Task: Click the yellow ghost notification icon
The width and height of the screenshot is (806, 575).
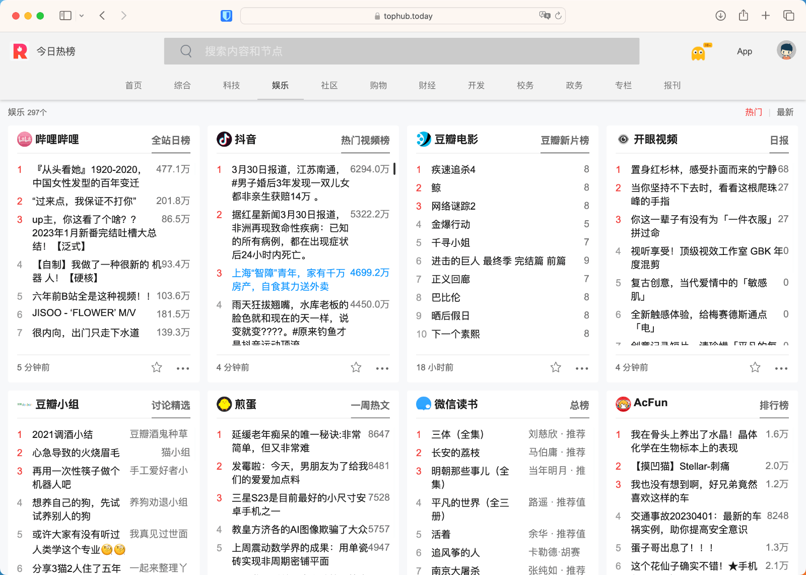Action: pos(699,52)
